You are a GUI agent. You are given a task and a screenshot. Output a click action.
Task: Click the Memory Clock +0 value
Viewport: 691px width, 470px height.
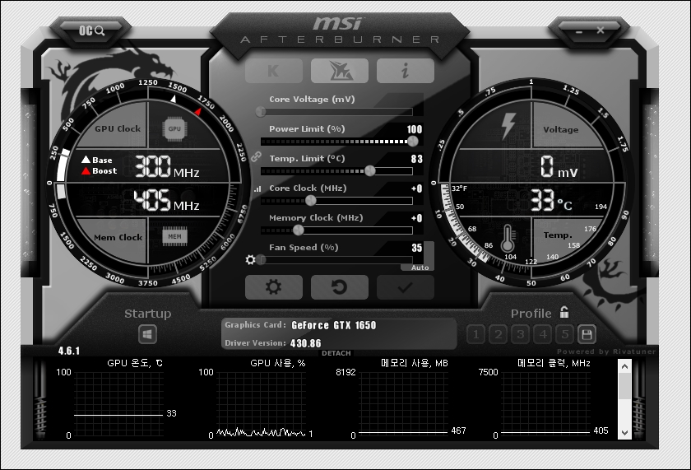(x=416, y=218)
